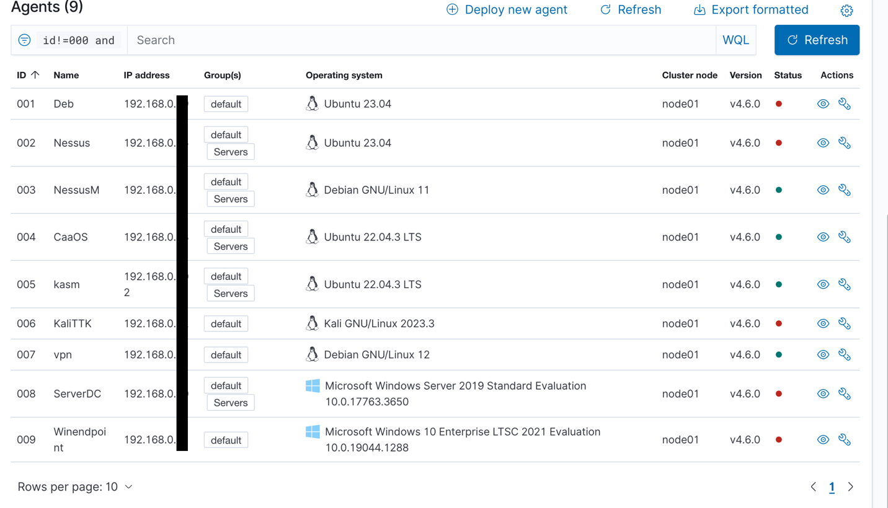The height and width of the screenshot is (508, 888).
Task: View details of agent CaaOS
Action: pos(823,237)
